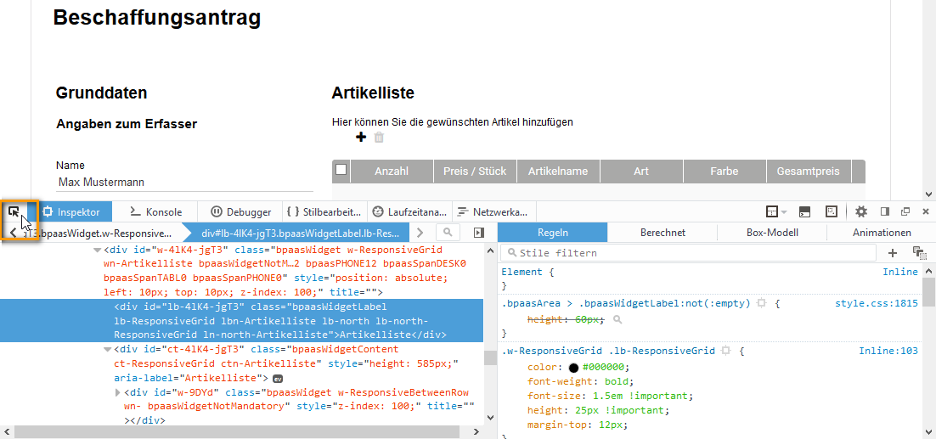Click the responsive design mode icon
The height and width of the screenshot is (439, 936).
(832, 211)
